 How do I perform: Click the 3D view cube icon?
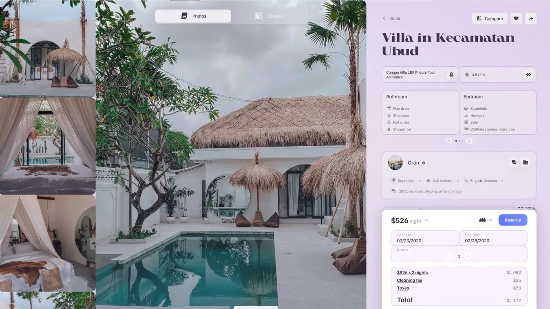click(x=258, y=16)
